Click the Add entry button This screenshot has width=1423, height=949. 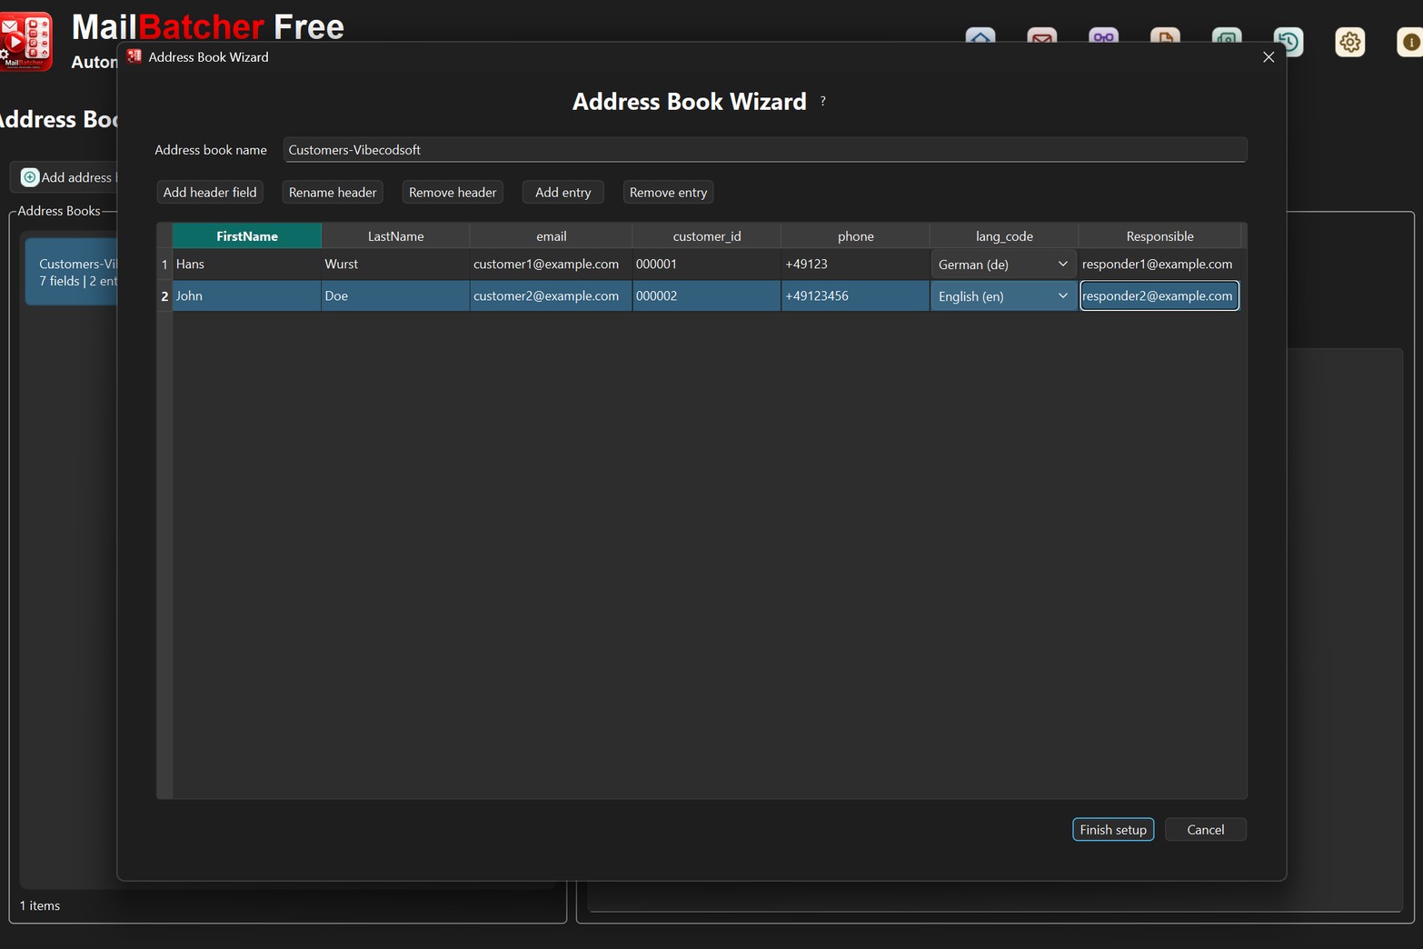click(x=563, y=193)
